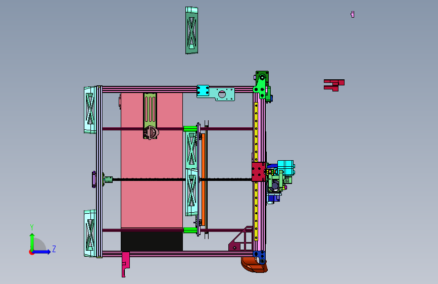Image resolution: width=438 pixels, height=284 pixels.
Task: Select the cyan motor block of the extruder assembly
Action: coord(285,167)
